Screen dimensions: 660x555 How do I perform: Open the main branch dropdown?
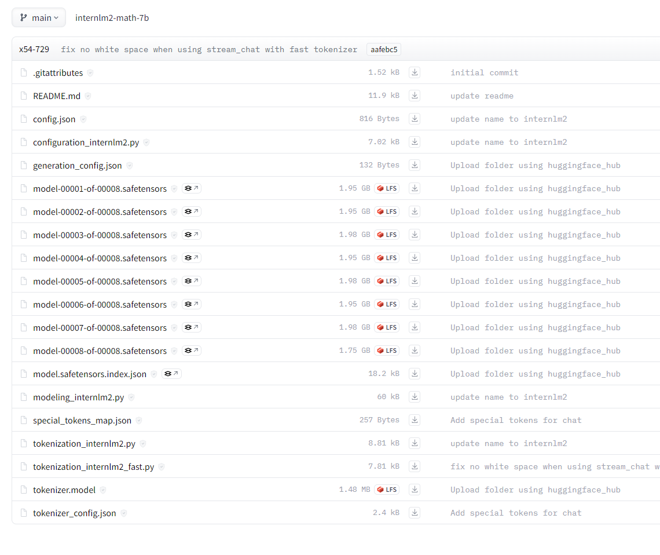[39, 17]
